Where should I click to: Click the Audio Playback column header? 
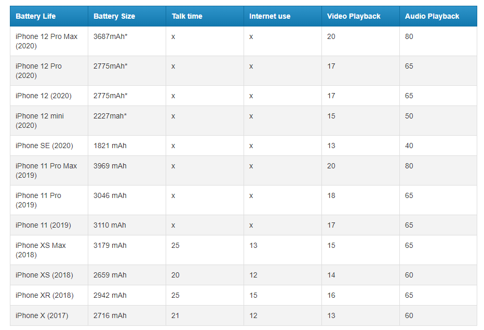click(x=432, y=16)
